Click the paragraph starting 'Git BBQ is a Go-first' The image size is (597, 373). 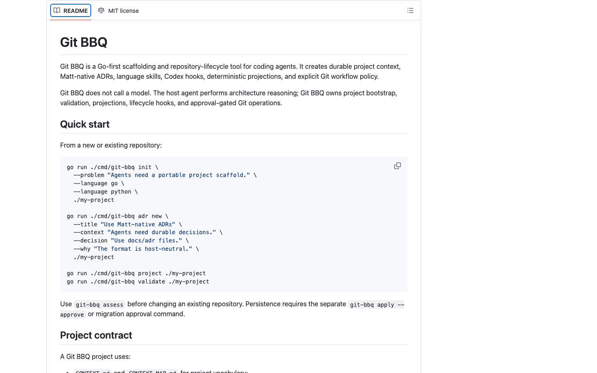234,71
